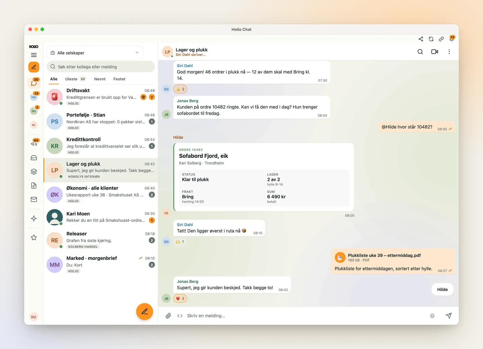Open the documents icon in the sidebar
Viewport: 483px width, 349px height.
(x=34, y=186)
